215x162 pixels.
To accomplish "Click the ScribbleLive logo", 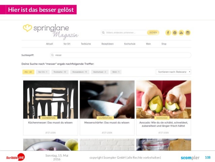I will 16,157.
